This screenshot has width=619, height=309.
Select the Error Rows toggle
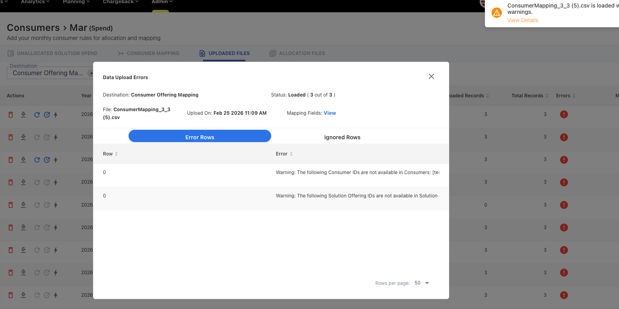click(x=199, y=137)
